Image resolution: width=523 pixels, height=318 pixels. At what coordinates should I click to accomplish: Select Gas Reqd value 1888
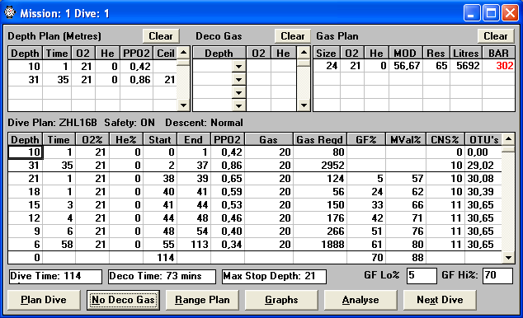pyautogui.click(x=320, y=245)
